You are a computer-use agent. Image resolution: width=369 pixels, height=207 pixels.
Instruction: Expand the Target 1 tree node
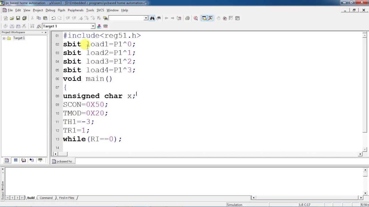4,38
